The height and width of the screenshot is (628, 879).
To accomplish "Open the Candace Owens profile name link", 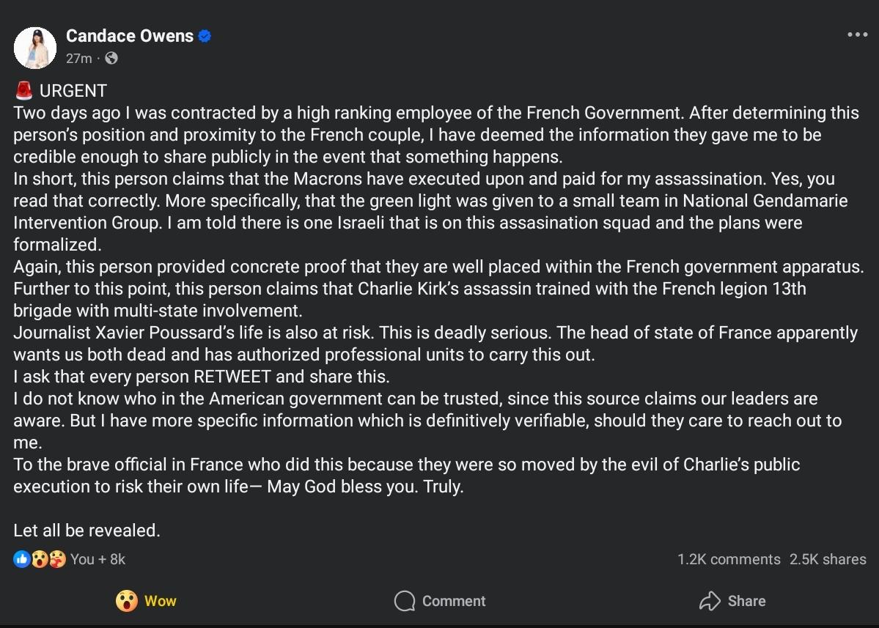I will pyautogui.click(x=130, y=36).
